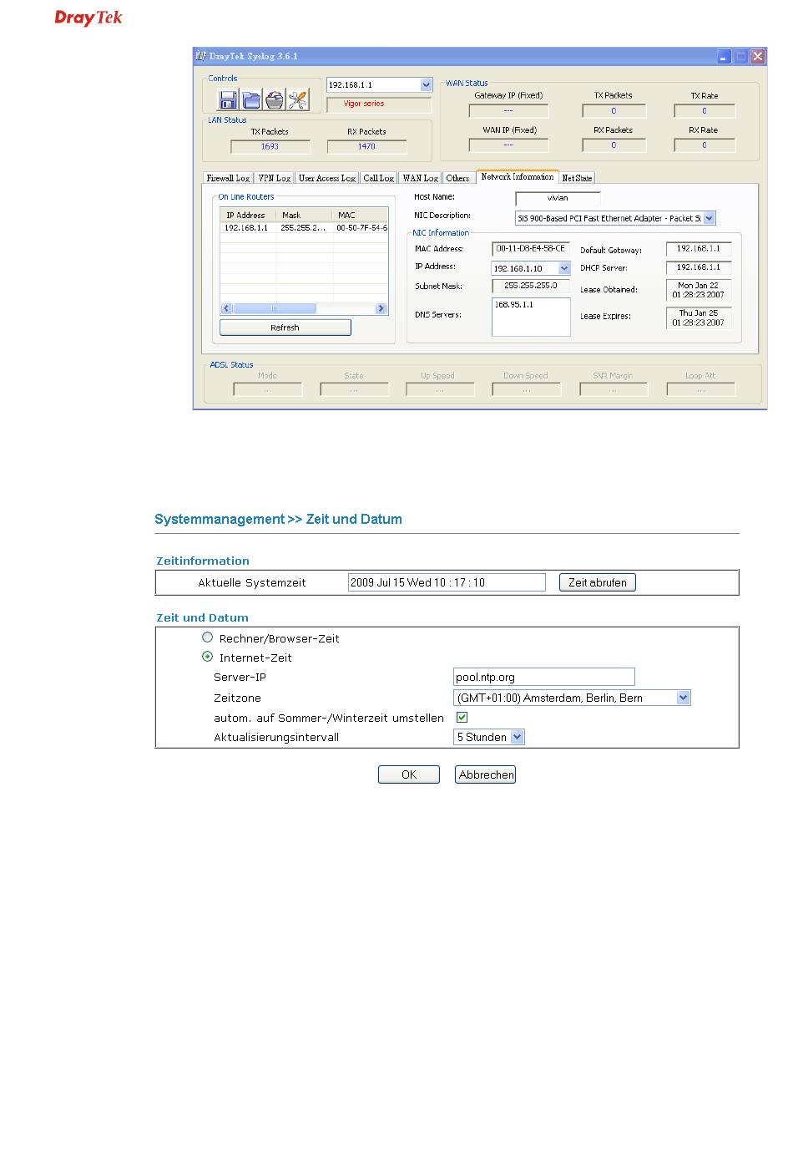Minimize the DrayTek Syslog window
This screenshot has height=1168, width=793.
point(723,56)
